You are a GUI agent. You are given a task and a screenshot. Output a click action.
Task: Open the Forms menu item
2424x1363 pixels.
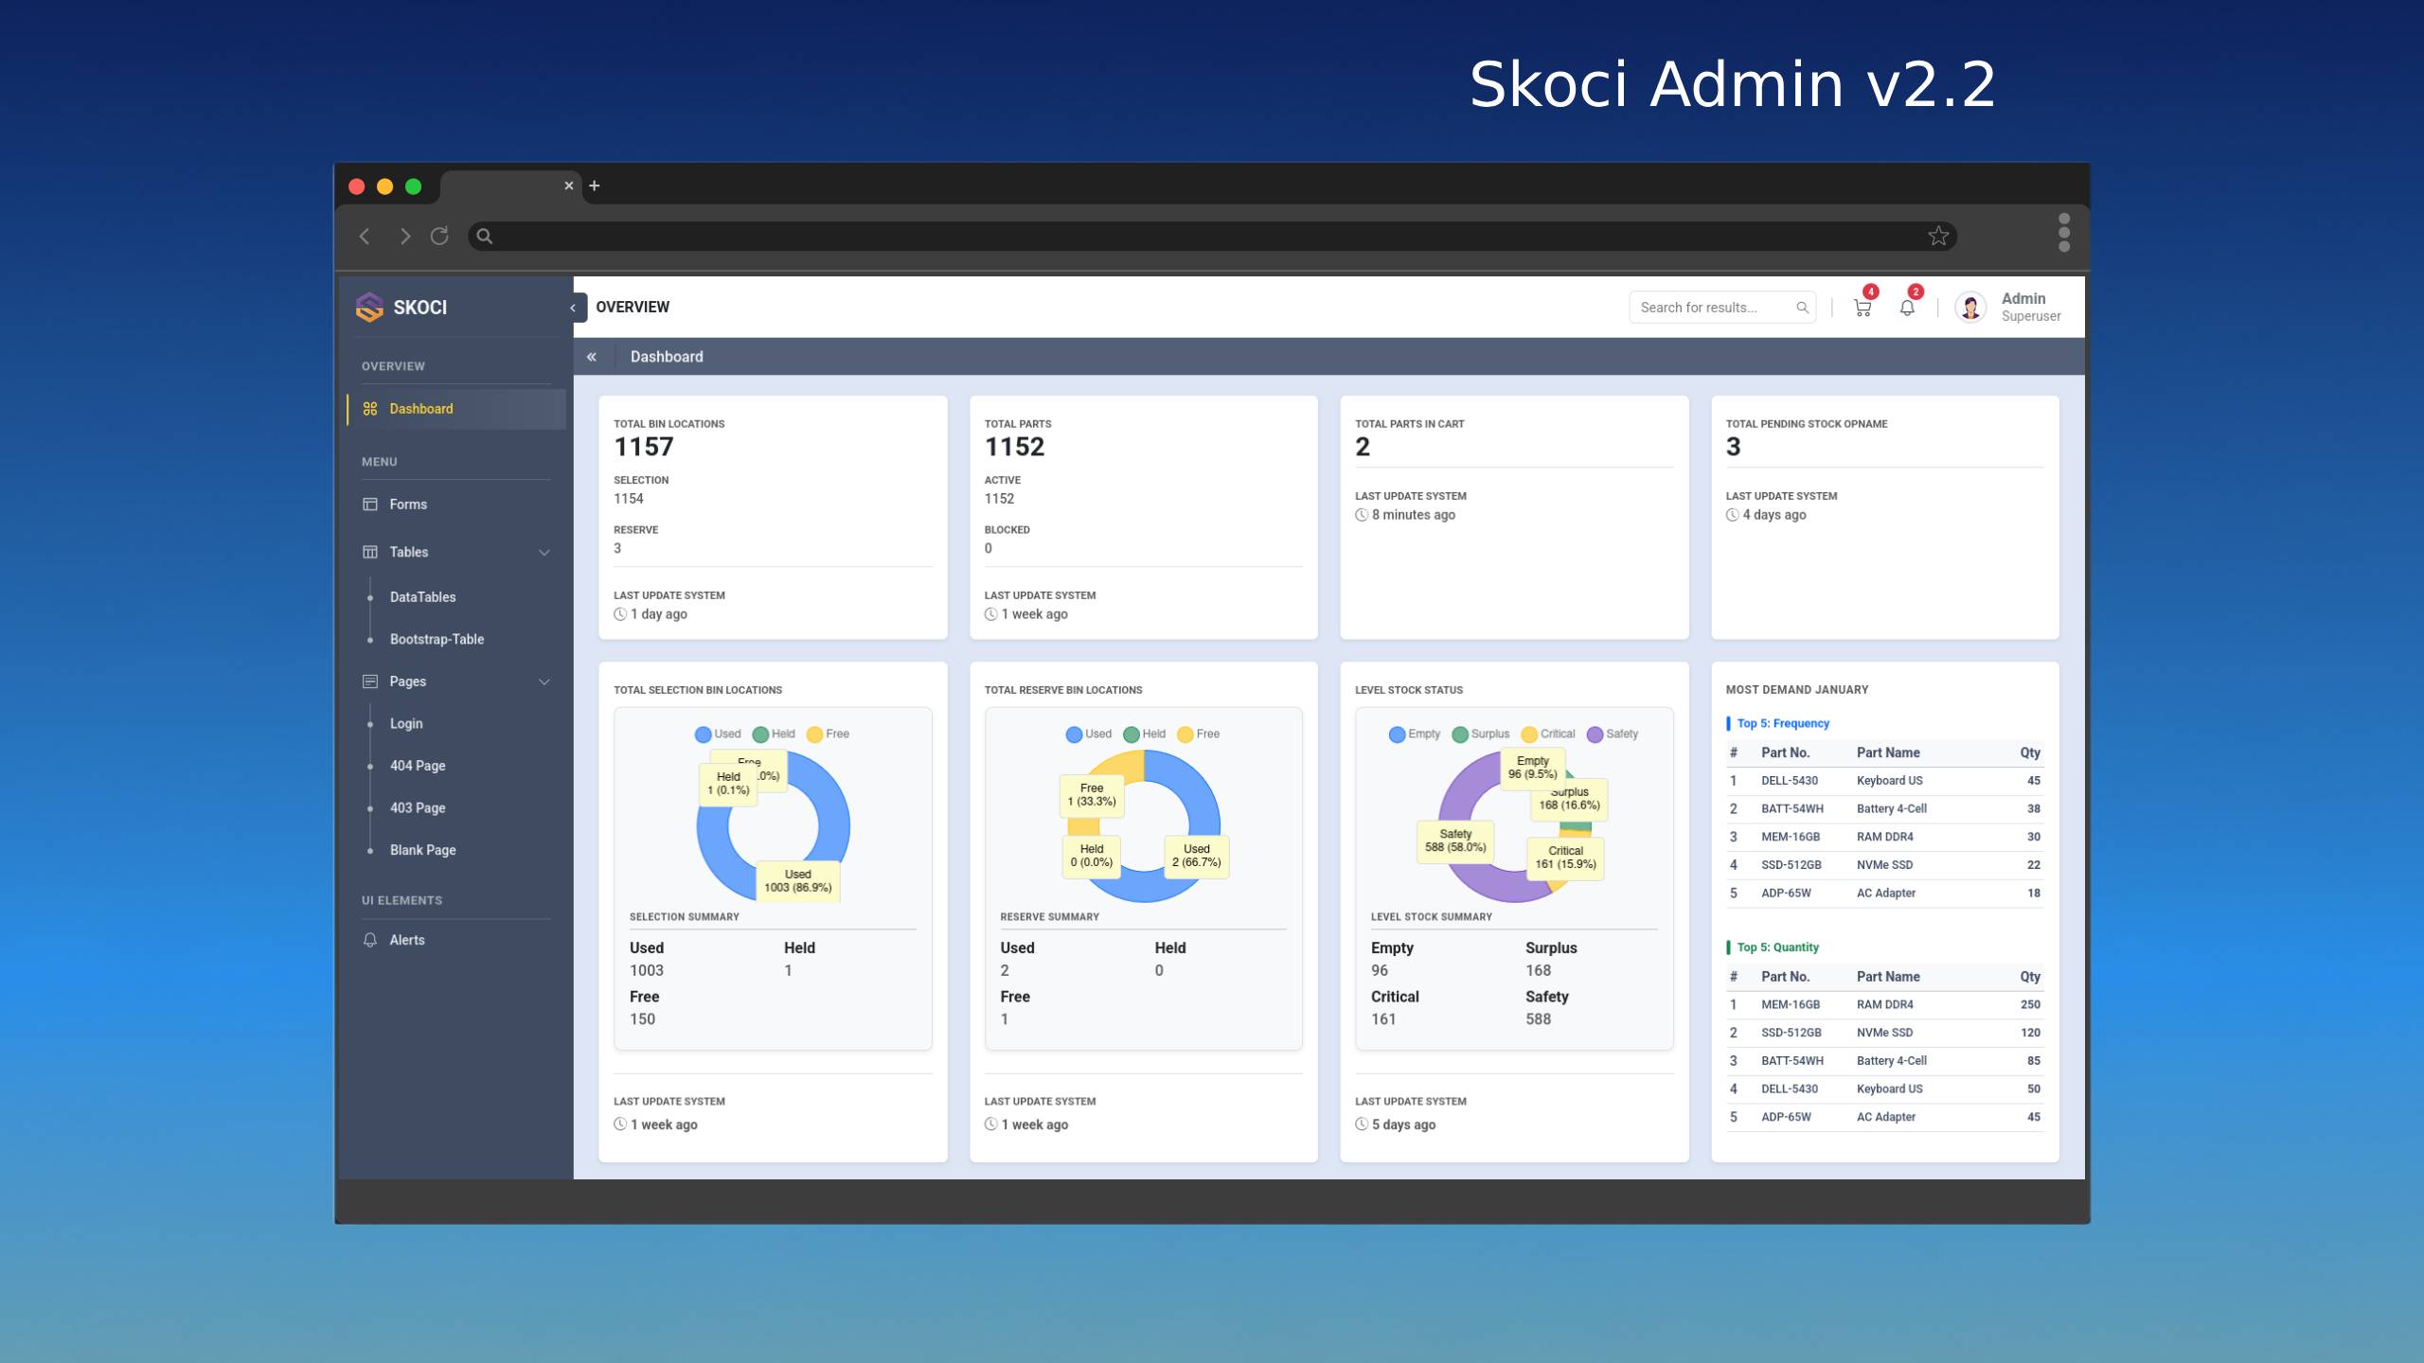pos(408,504)
